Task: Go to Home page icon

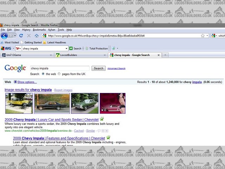Action: pos(37,36)
